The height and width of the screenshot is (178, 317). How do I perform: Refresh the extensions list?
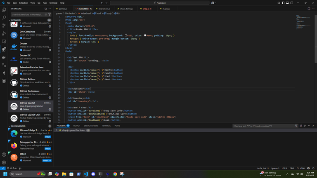[x=46, y=9]
